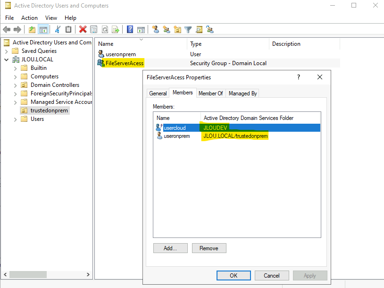Create a new user with the toolbar icon
Screen dimensions: 384x288
(x=155, y=30)
